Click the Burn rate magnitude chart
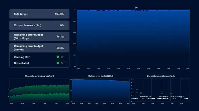199x111 pixels. click(x=161, y=90)
